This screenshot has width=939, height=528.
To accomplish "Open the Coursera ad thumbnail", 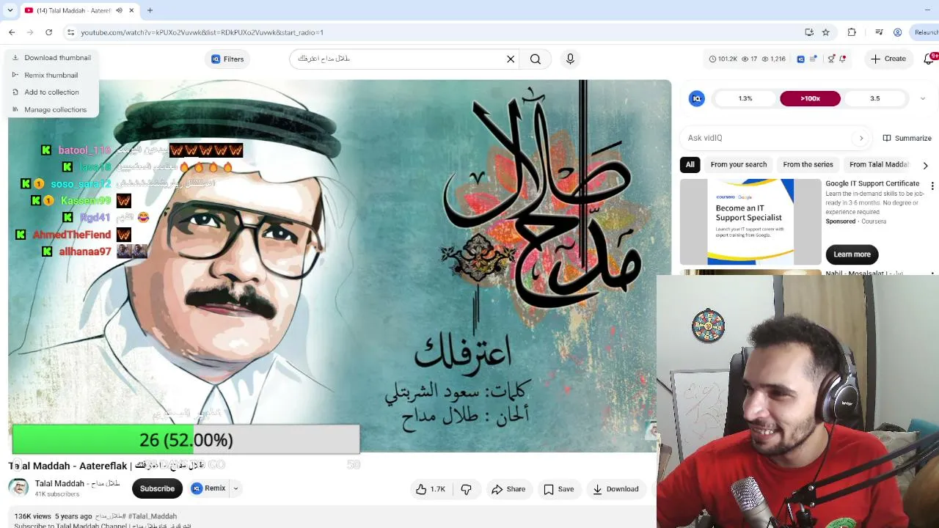I will tap(750, 221).
